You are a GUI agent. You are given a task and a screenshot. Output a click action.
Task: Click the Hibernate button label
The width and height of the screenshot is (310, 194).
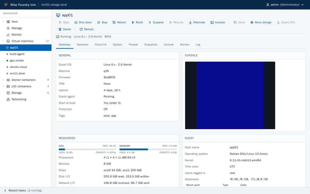(x=199, y=23)
